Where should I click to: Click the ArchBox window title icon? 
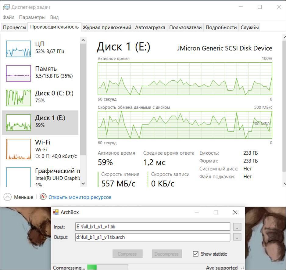point(56,212)
